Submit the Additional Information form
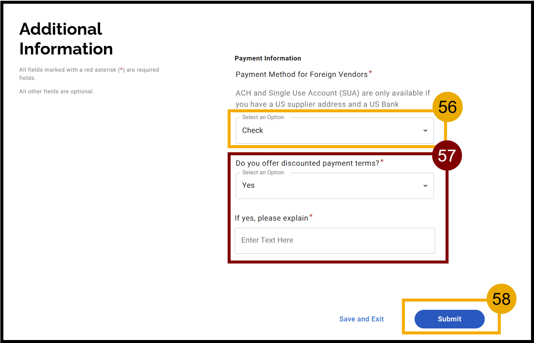The image size is (534, 343). click(x=449, y=319)
